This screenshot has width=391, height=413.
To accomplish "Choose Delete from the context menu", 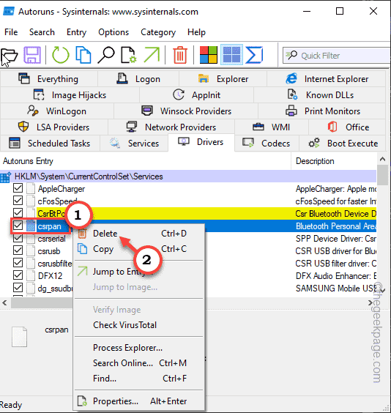I will pyautogui.click(x=139, y=234).
